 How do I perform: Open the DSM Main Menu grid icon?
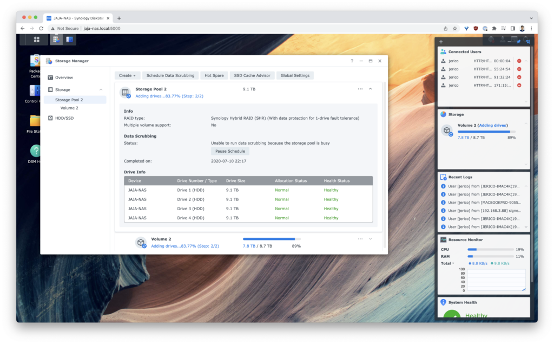(x=36, y=40)
